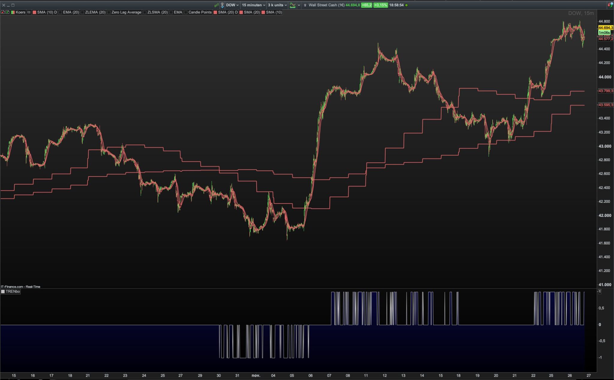Click the SMA (20) D red color swatch
Screen dimensions: 614x380
(215, 12)
